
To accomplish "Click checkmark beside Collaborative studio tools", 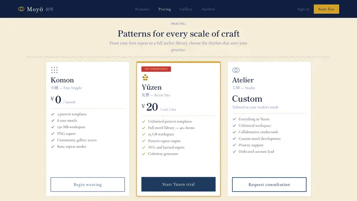I will tap(234, 132).
